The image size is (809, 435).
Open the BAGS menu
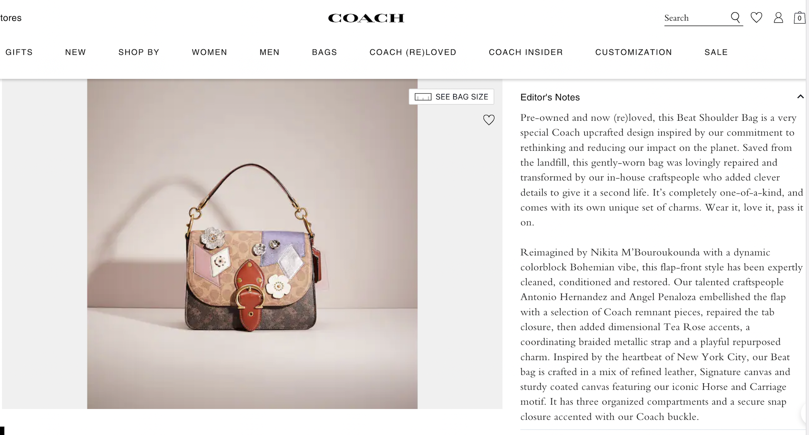pos(324,52)
